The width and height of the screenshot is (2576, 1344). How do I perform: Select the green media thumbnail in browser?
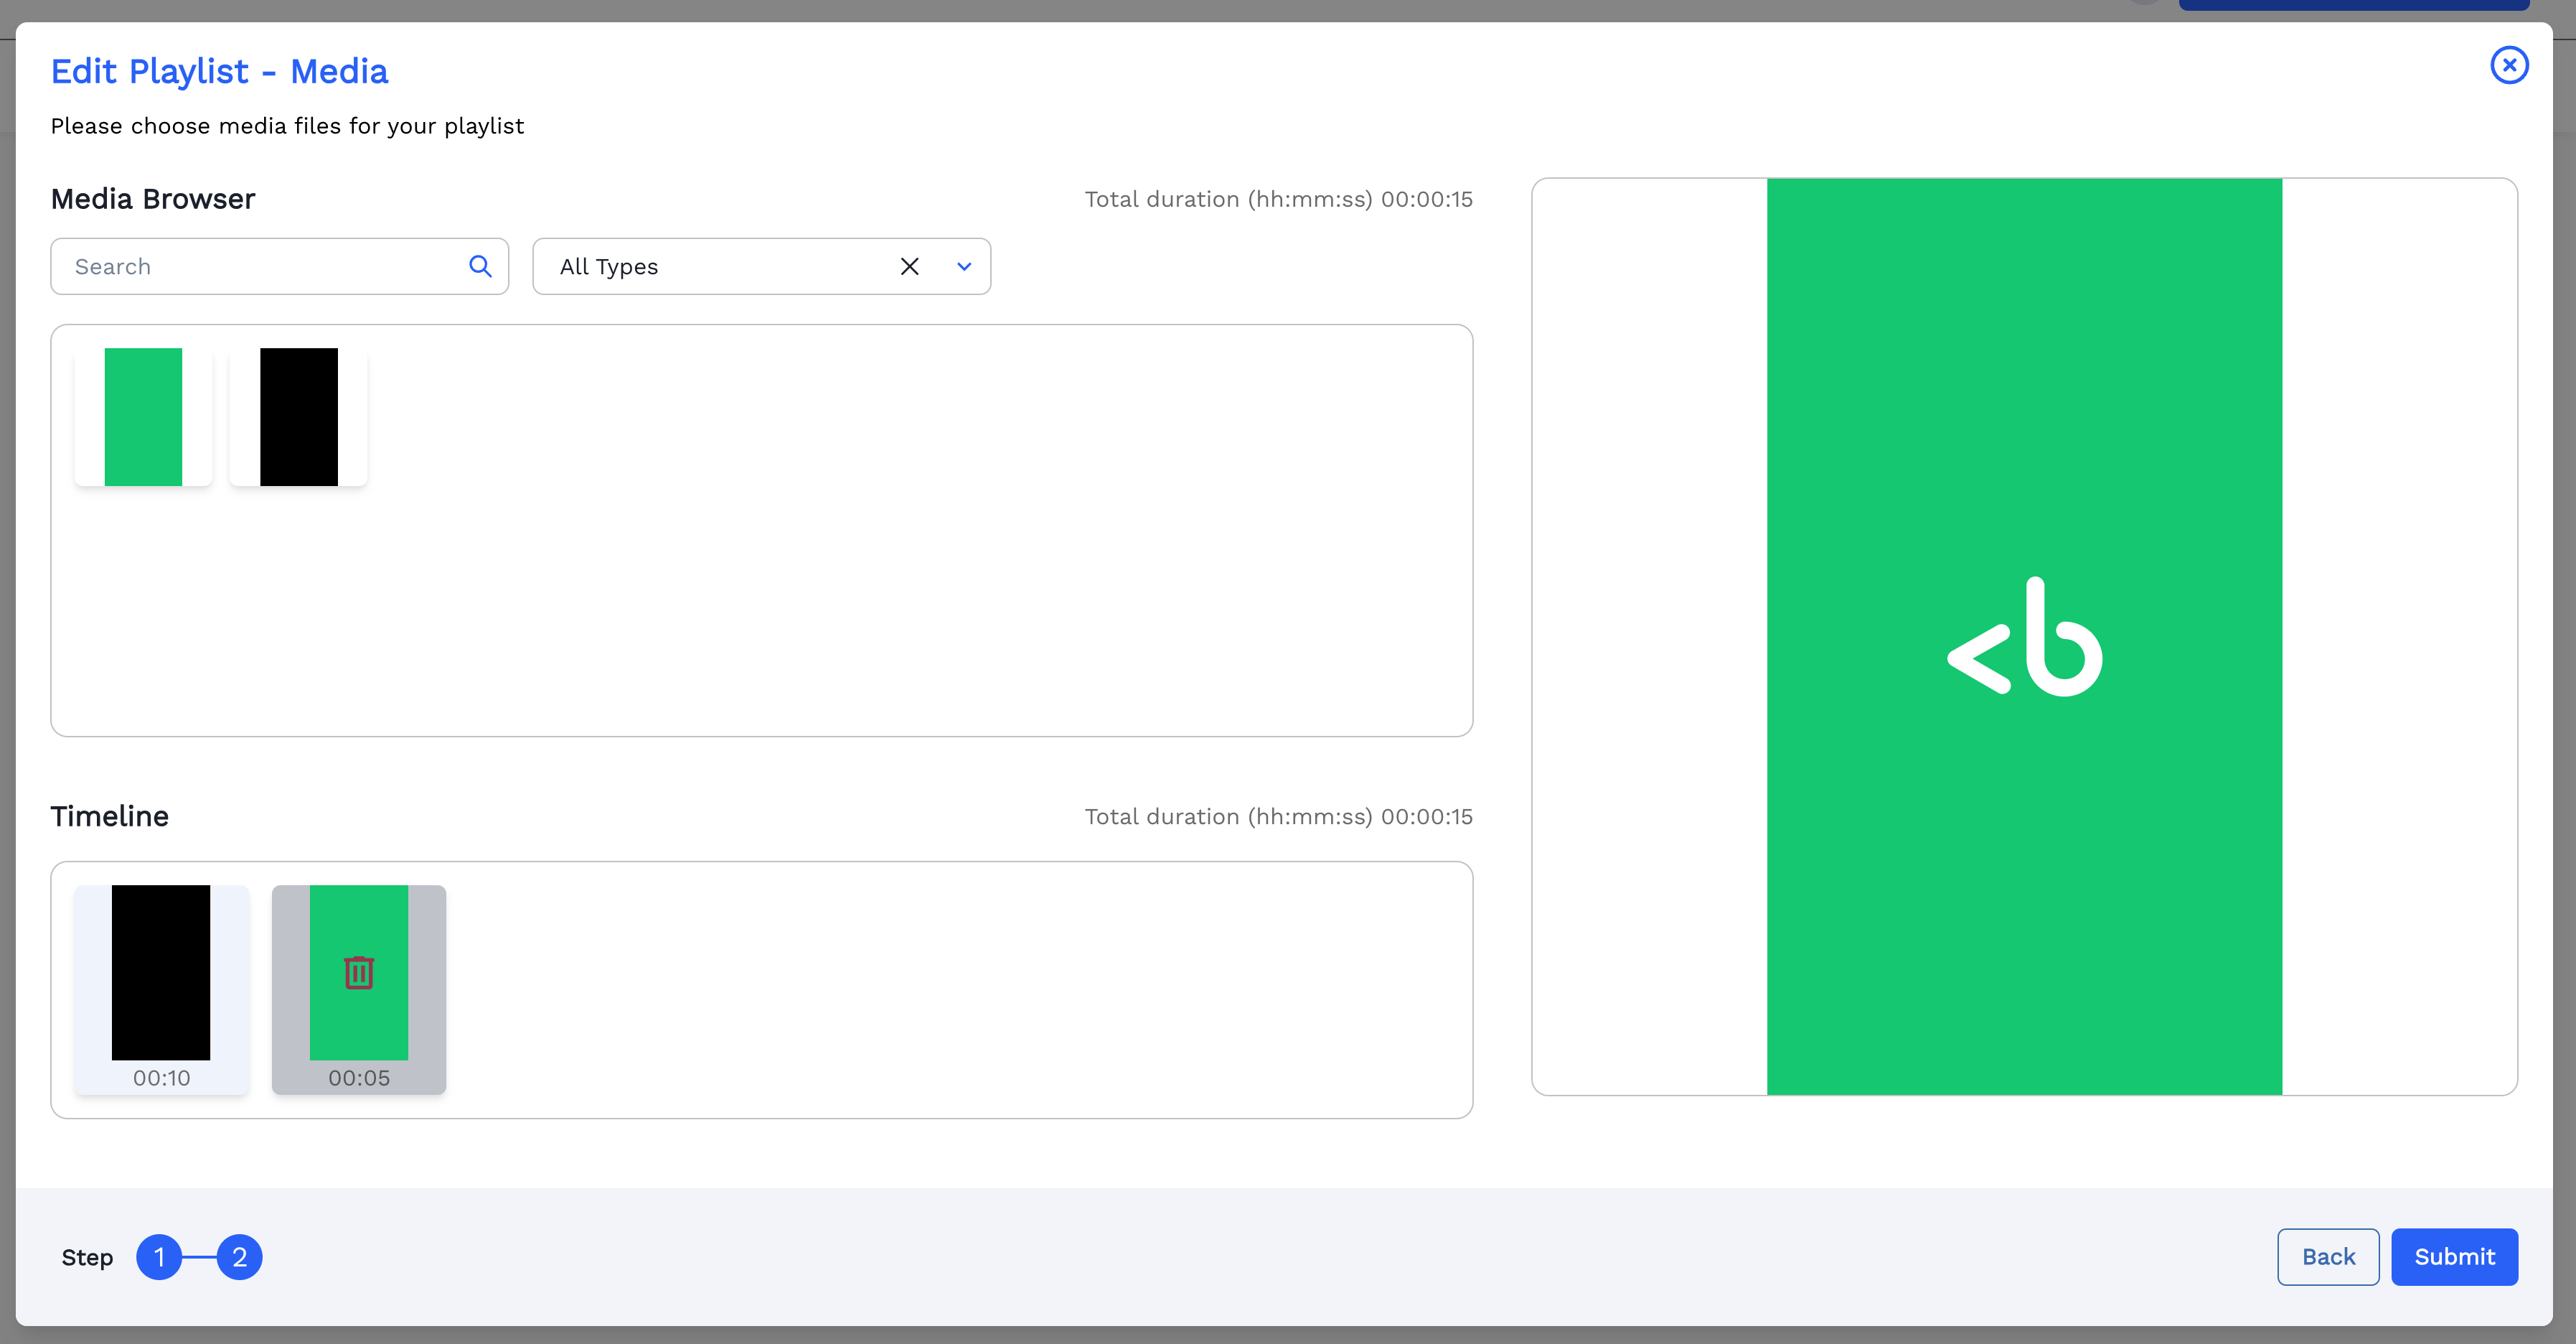143,416
